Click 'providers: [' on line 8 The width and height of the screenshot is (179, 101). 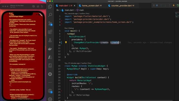click(79, 40)
